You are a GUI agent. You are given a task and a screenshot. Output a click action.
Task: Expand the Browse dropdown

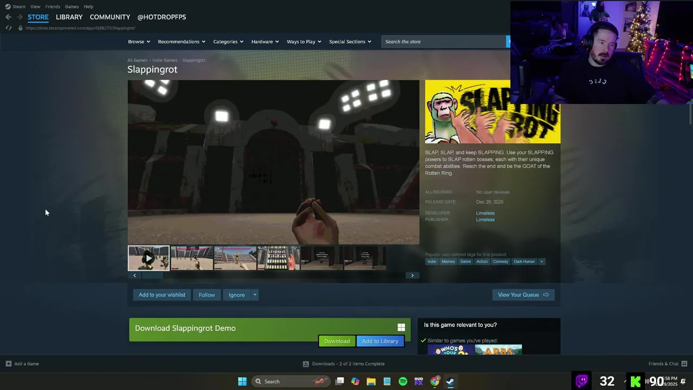[139, 42]
